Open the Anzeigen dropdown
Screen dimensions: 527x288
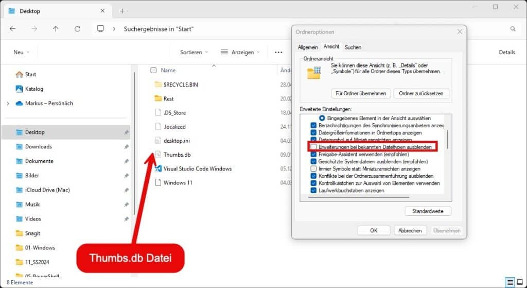pyautogui.click(x=240, y=52)
